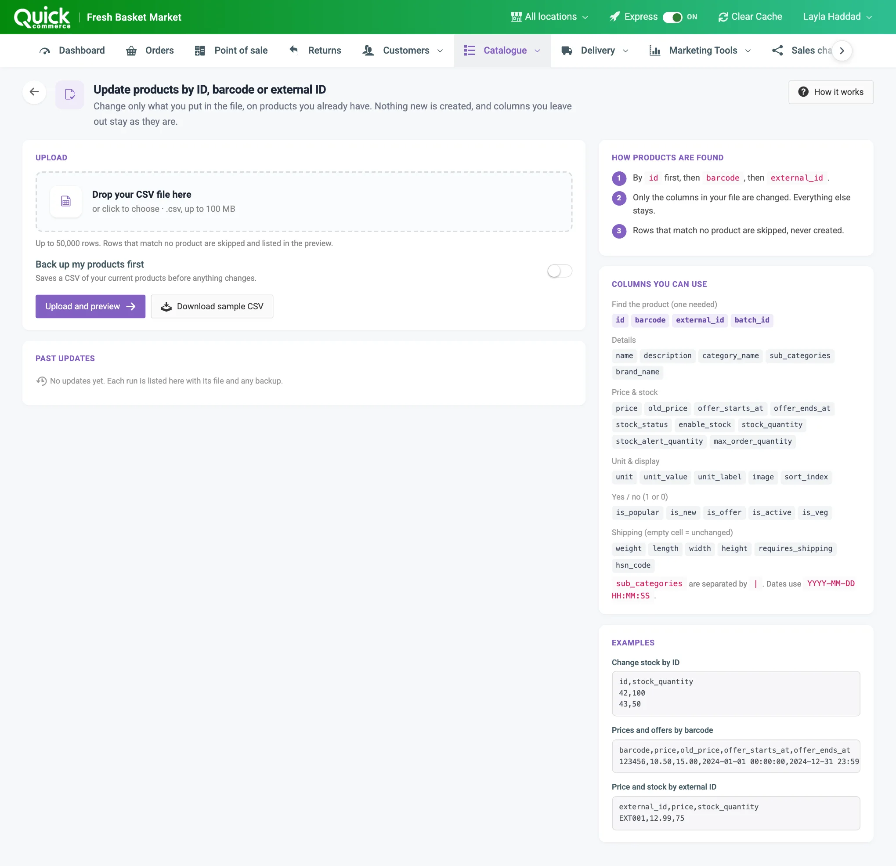The width and height of the screenshot is (896, 866).
Task: Click the All locations store icon
Action: coord(516,17)
